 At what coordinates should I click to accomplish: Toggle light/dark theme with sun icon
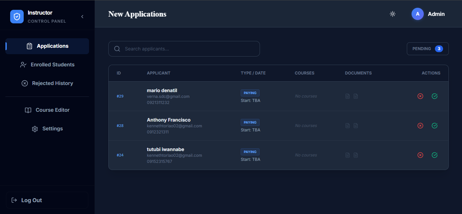[x=393, y=14]
